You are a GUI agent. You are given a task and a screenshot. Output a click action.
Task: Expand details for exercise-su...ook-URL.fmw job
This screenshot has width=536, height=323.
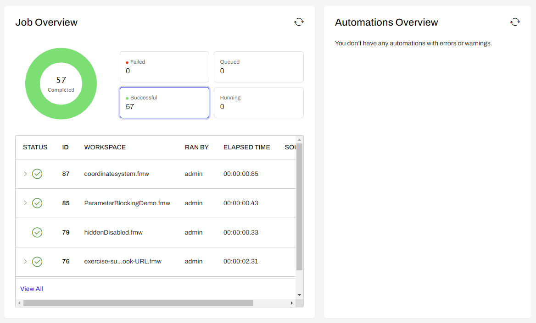(x=26, y=261)
